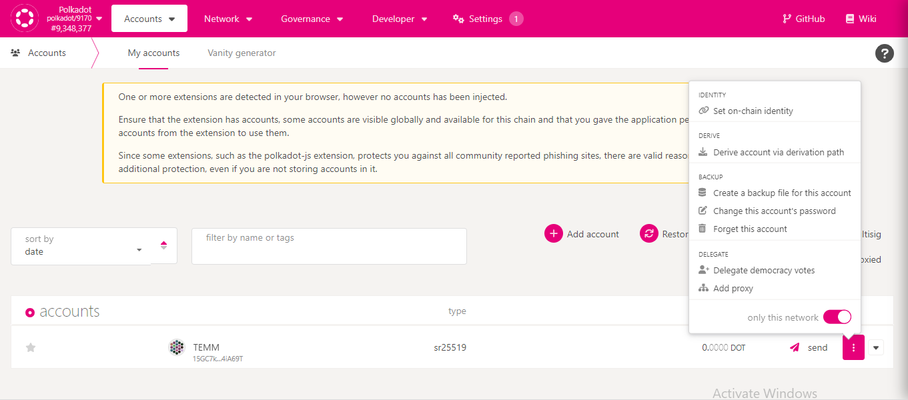Click the Add account button

[x=582, y=234]
